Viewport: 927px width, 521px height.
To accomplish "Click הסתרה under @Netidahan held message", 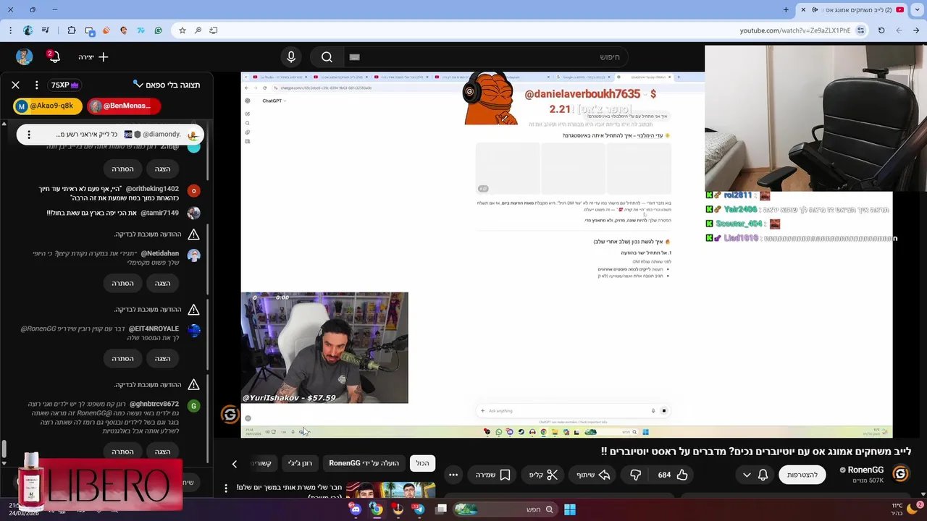I will click(122, 283).
